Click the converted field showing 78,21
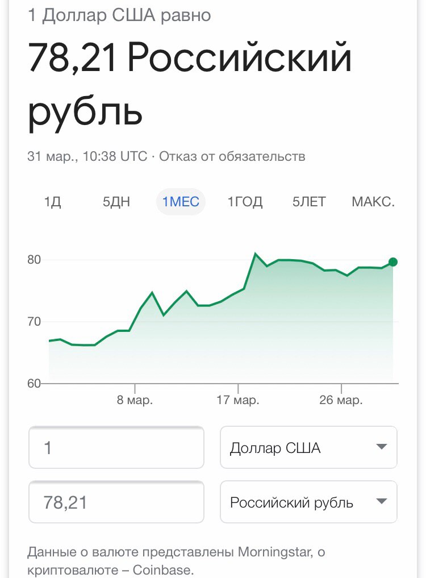 [x=116, y=502]
